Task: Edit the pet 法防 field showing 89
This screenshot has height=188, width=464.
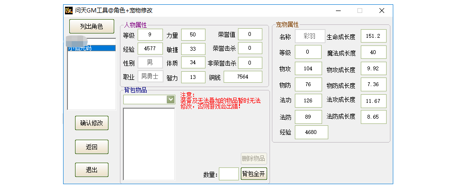Action: [308, 117]
